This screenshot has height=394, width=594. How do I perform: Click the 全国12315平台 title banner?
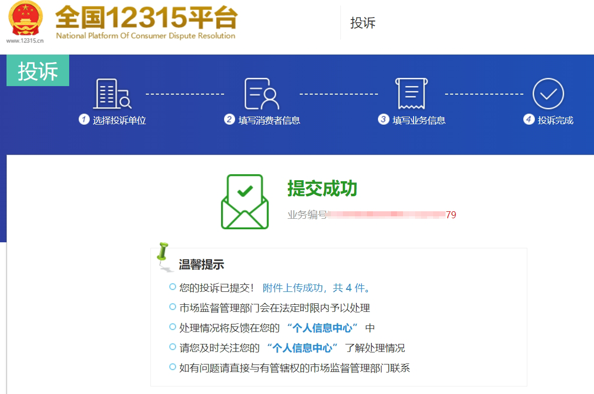146,22
